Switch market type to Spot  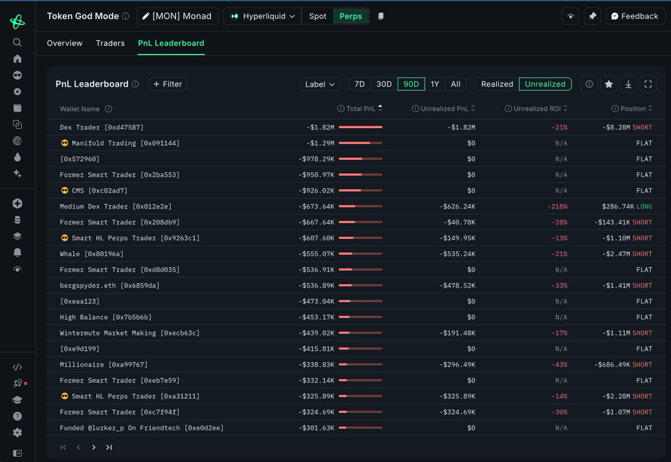318,16
